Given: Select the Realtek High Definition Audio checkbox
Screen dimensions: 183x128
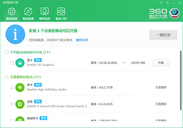Looking at the screenshot, I should tap(12, 87).
